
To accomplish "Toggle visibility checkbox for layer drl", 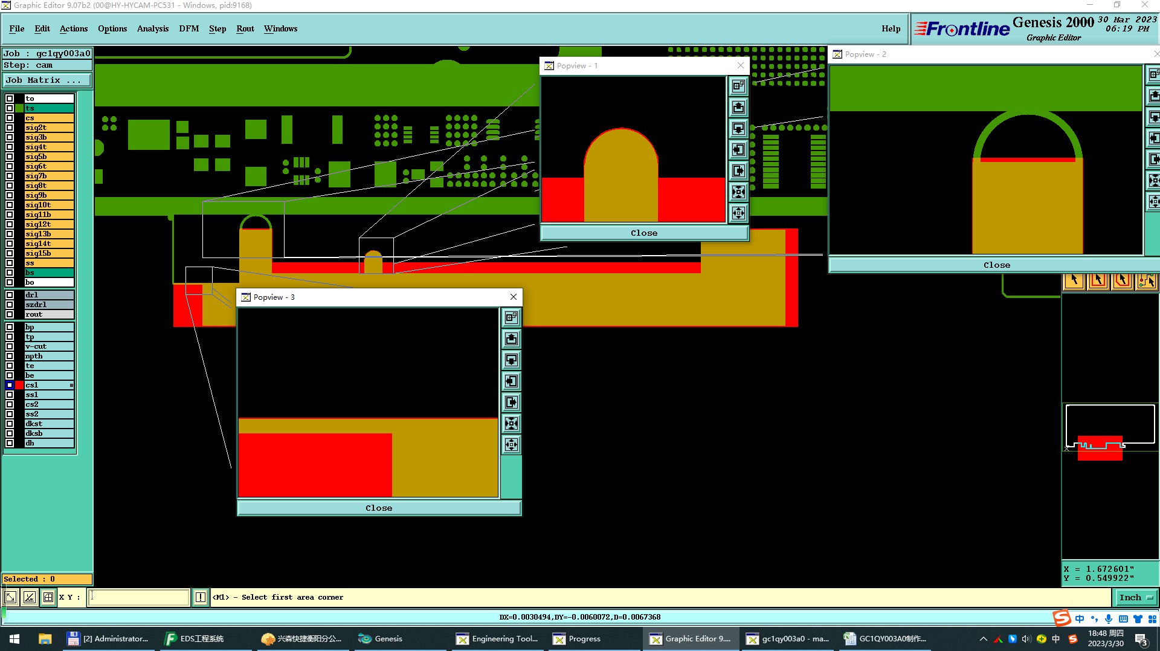I will click(10, 295).
